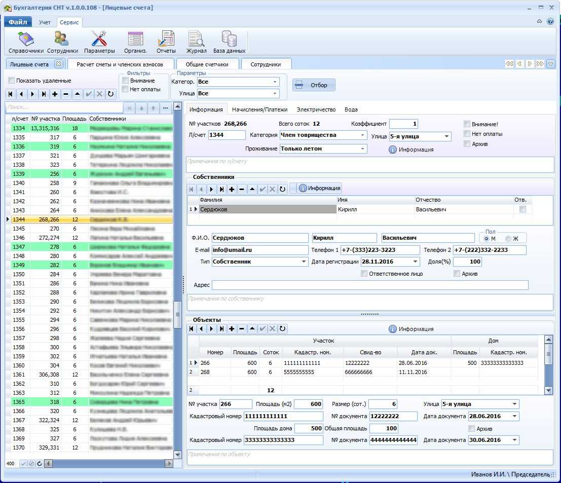Add a new owner in Собственники toolbar
Screen dimensions: 561x483
pos(232,189)
